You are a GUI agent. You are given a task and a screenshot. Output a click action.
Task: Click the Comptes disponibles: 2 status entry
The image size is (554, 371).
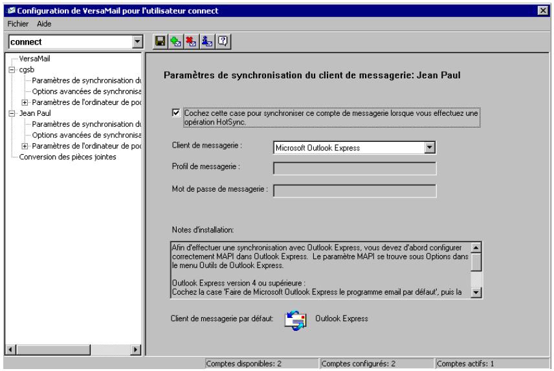[261, 364]
